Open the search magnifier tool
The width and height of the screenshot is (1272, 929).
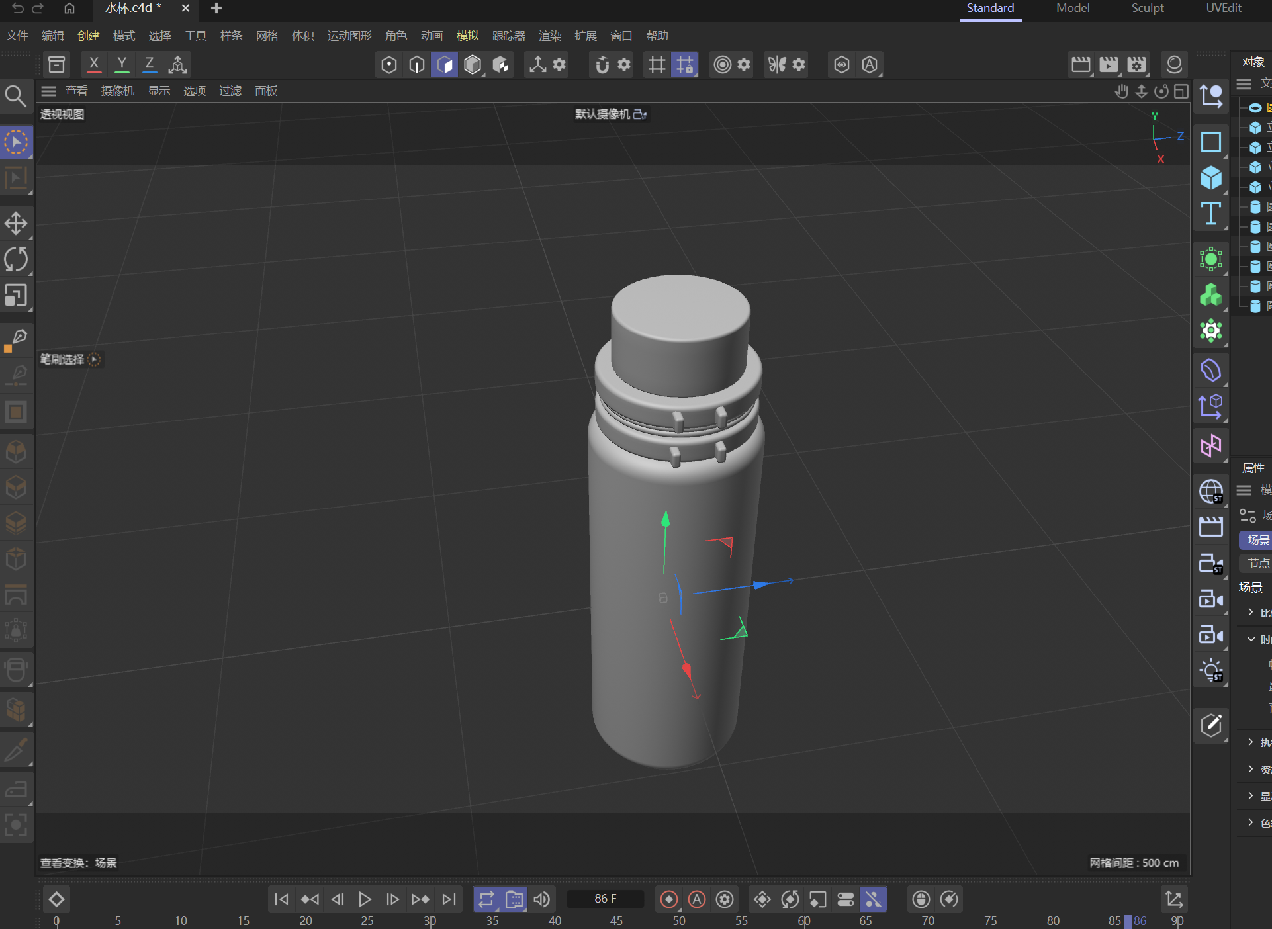tap(15, 97)
